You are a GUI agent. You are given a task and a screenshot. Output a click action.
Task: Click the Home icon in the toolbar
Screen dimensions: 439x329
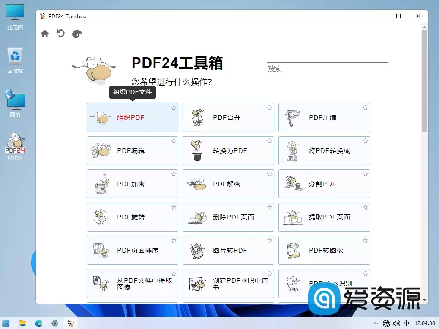pyautogui.click(x=45, y=33)
